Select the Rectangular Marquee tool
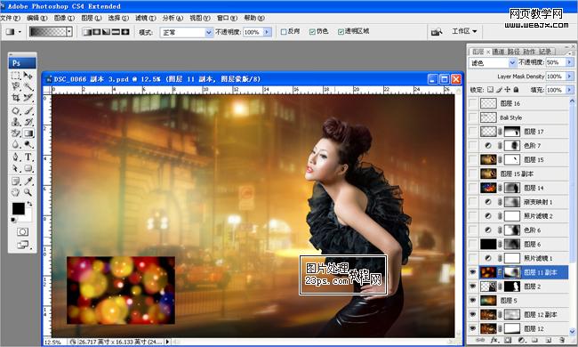Viewport: 578px width, 347px height. [x=15, y=76]
